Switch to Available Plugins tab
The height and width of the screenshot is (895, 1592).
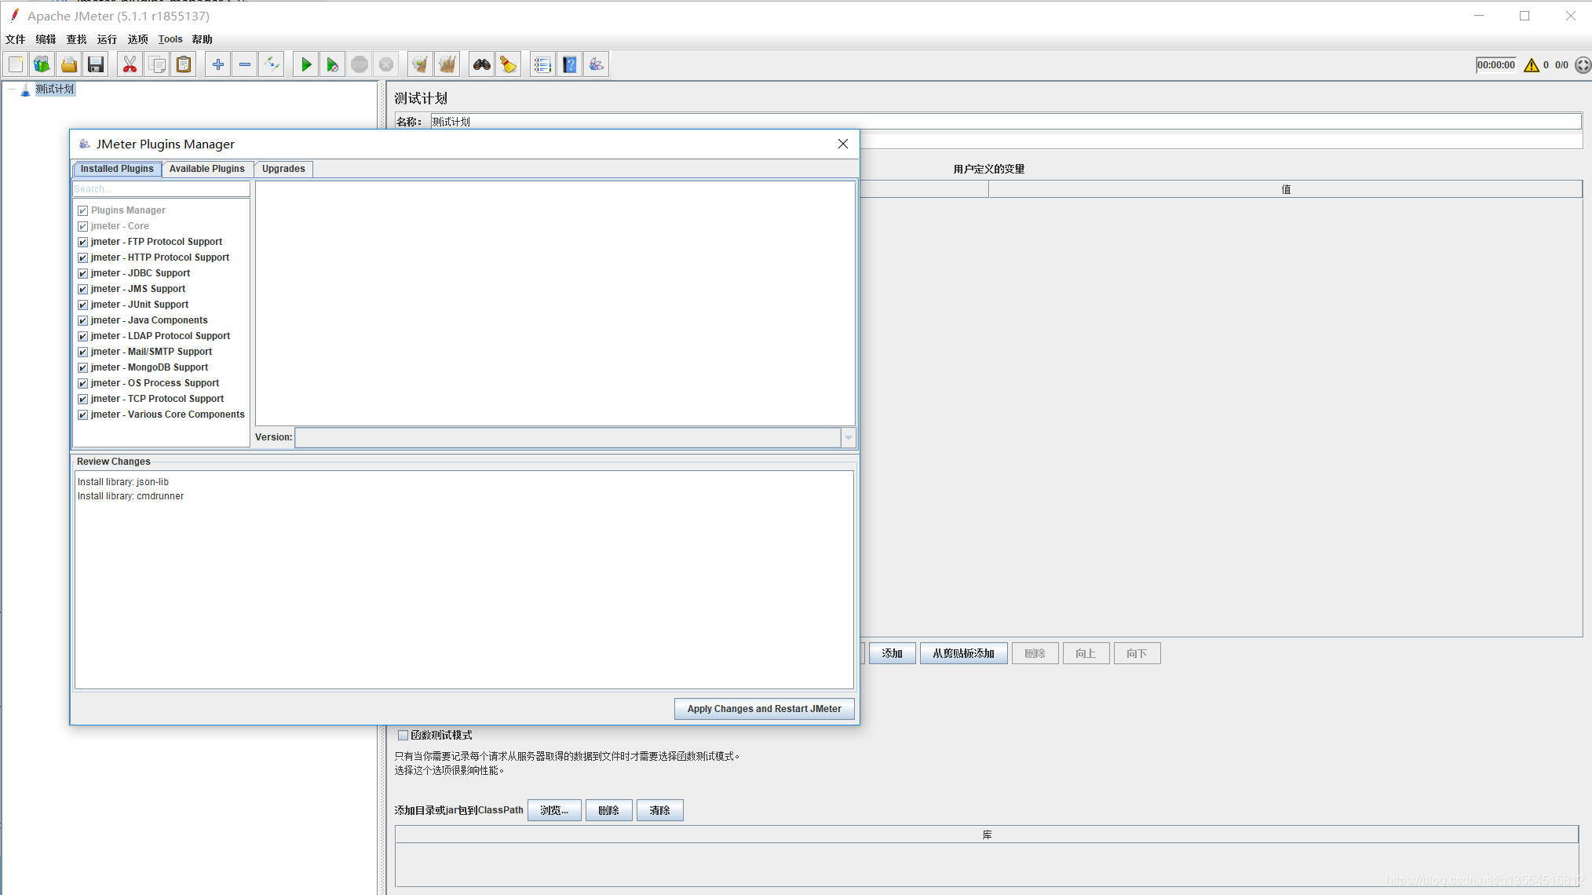coord(207,169)
